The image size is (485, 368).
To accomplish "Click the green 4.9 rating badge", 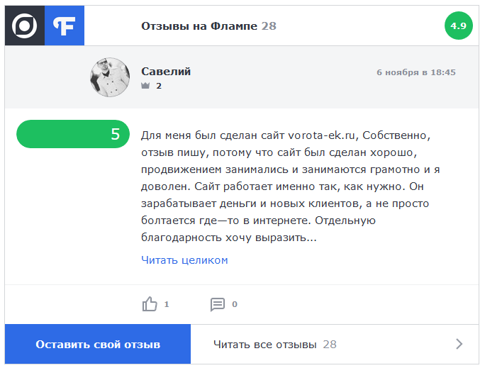I will pos(458,26).
